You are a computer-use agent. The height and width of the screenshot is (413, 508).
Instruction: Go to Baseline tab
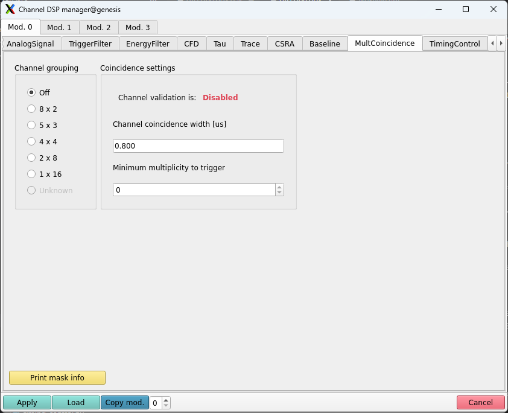[x=325, y=43]
